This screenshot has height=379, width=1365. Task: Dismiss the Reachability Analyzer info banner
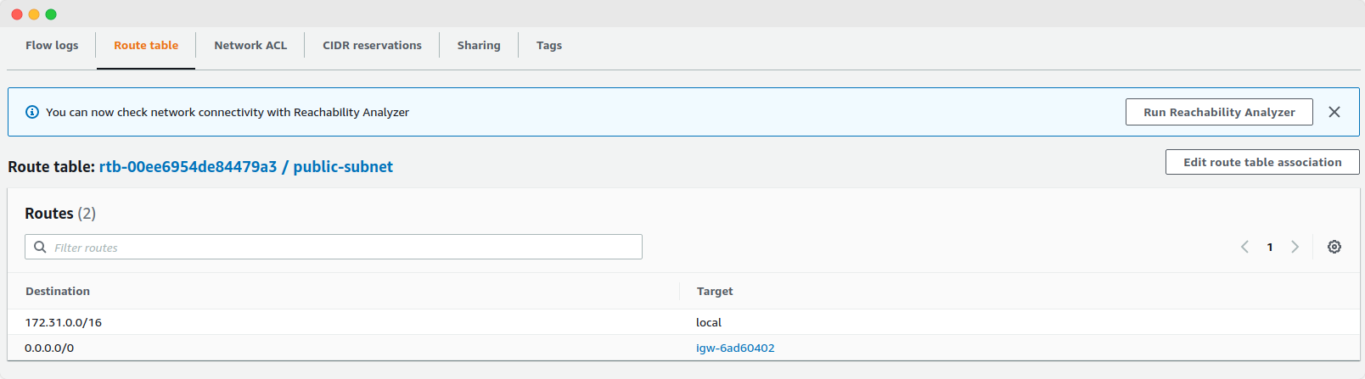click(x=1334, y=112)
